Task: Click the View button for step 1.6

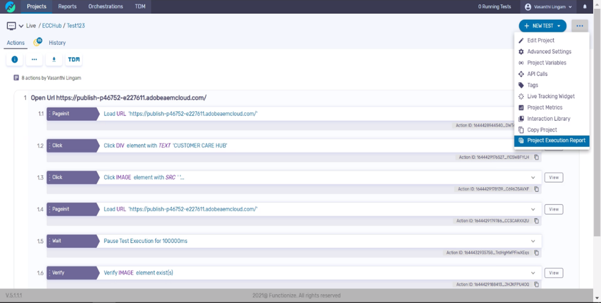Action: point(553,273)
